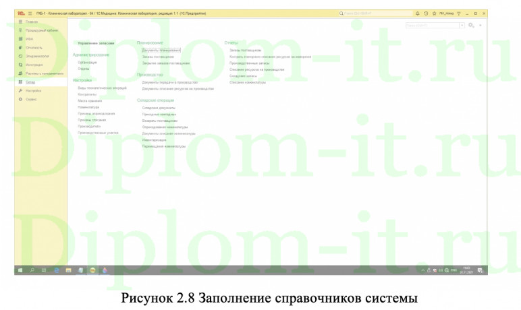
Task: Open Заказы поставщикам report under Отчеты
Action: pyautogui.click(x=245, y=51)
